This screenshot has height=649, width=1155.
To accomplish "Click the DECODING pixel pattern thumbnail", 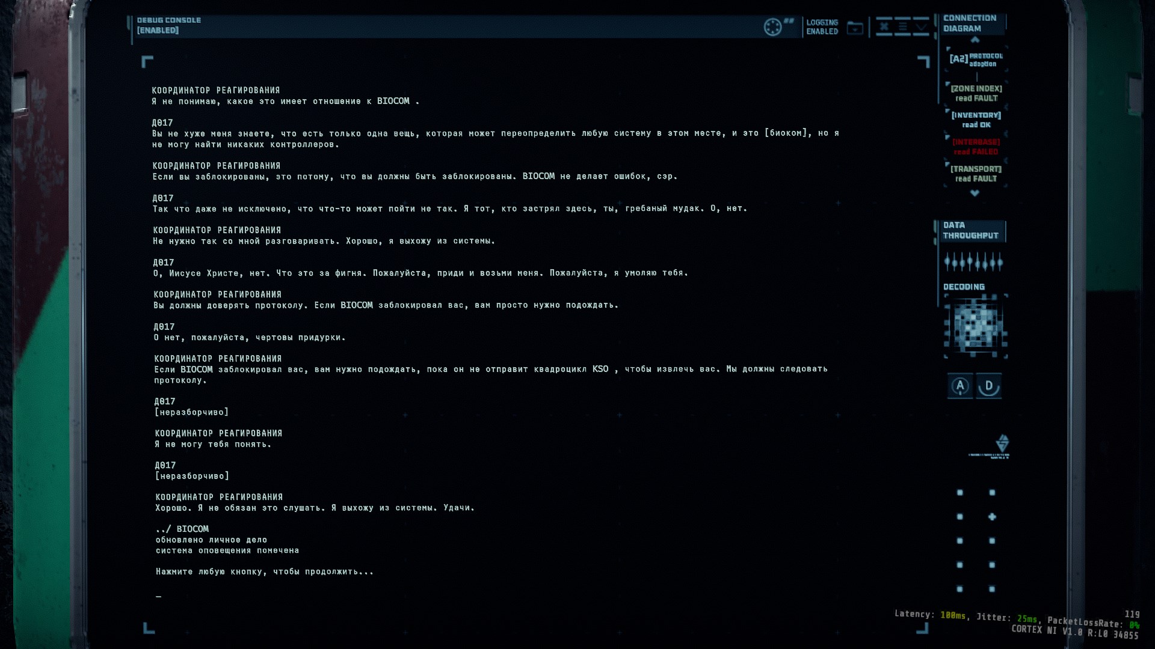I will pos(976,326).
